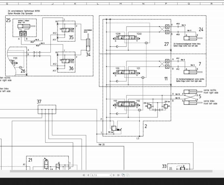Select component number 26 label
This screenshot has height=185, width=224.
[x=23, y=71]
